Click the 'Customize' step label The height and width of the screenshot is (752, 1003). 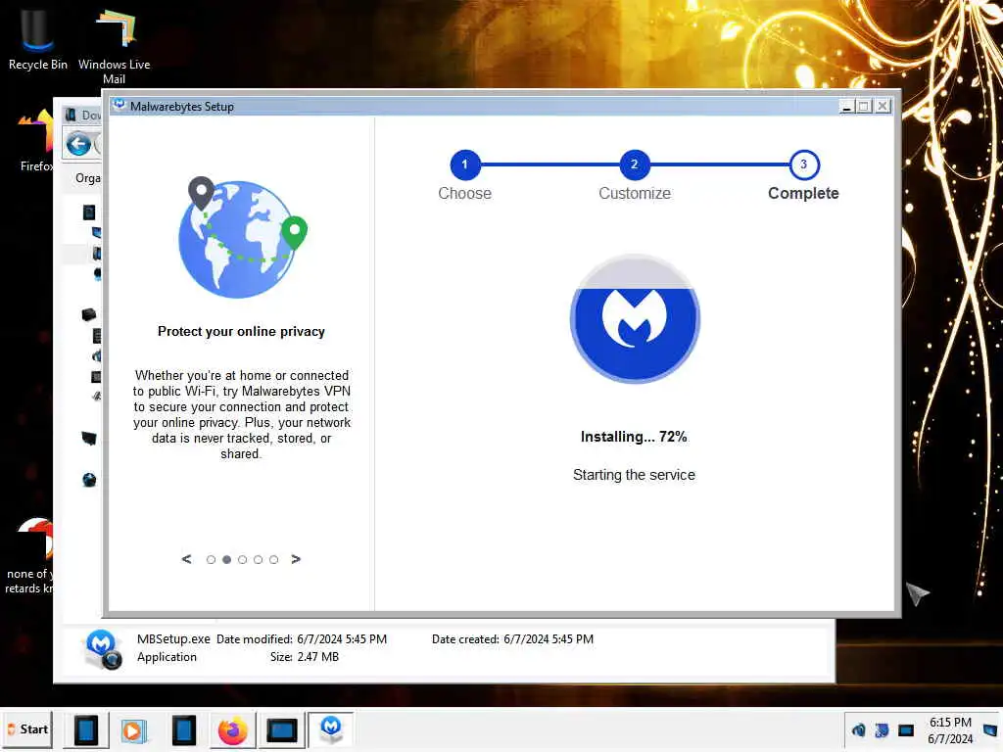point(635,193)
